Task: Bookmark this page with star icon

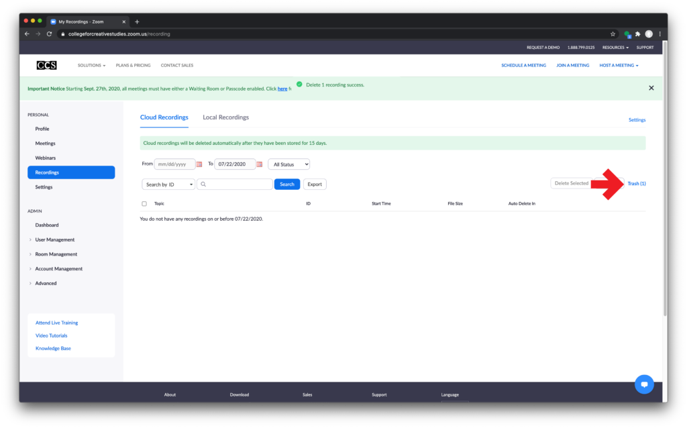Action: click(613, 34)
